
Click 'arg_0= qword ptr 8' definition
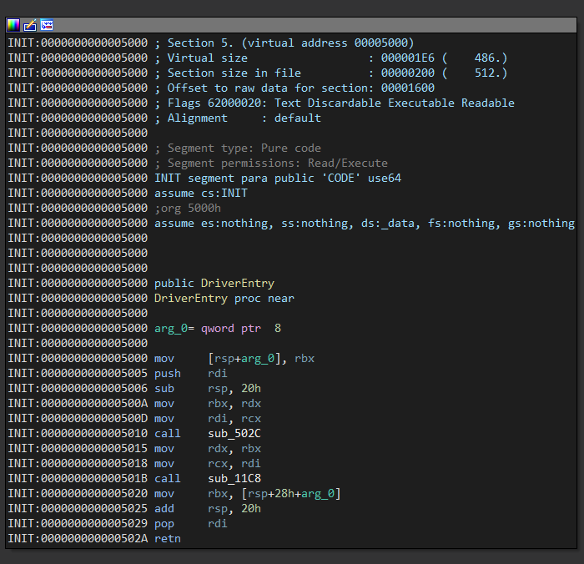(x=218, y=329)
